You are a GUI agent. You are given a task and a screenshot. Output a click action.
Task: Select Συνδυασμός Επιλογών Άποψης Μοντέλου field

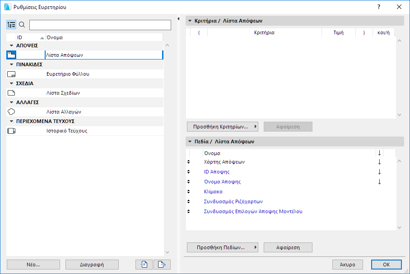253,212
